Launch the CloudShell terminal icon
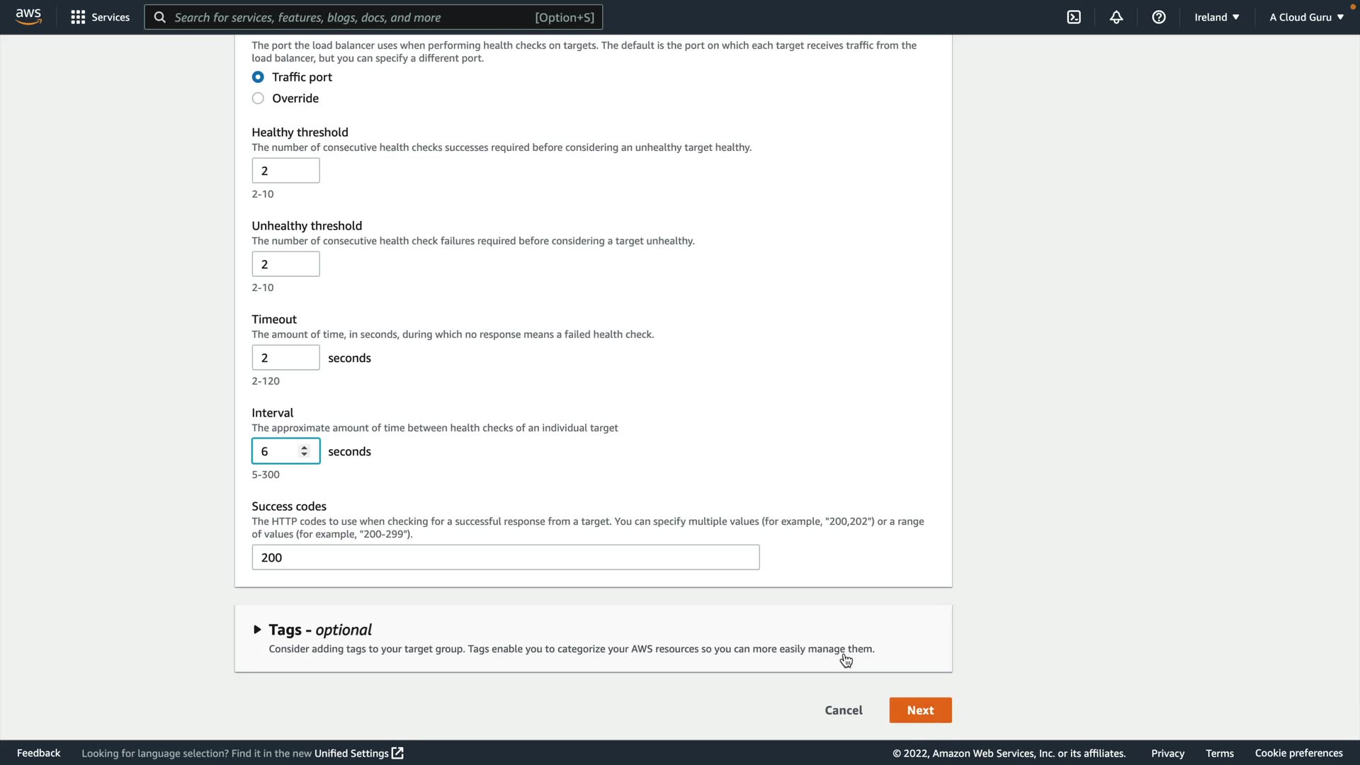Screen dimensions: 1360x765 pos(1074,17)
